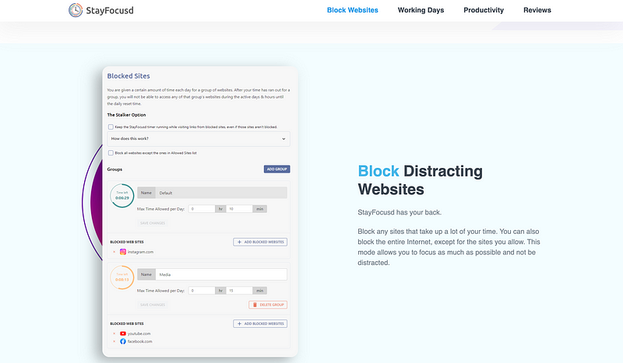Click the facebook.com entry text
623x363 pixels.
click(140, 341)
